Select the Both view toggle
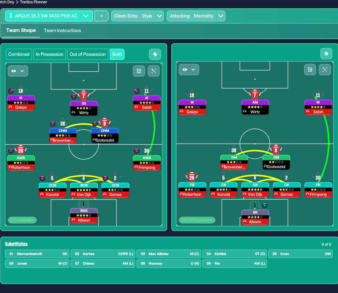The width and height of the screenshot is (338, 293). tap(117, 54)
